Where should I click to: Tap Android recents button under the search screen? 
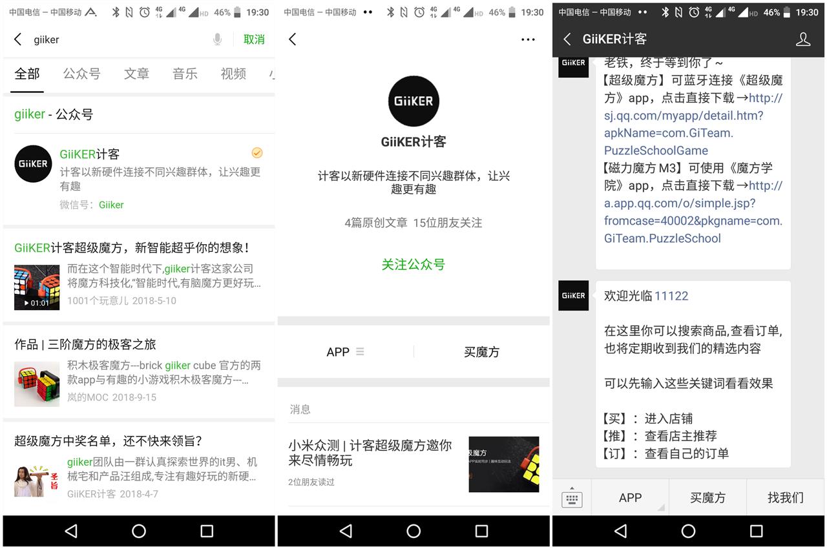(x=207, y=531)
